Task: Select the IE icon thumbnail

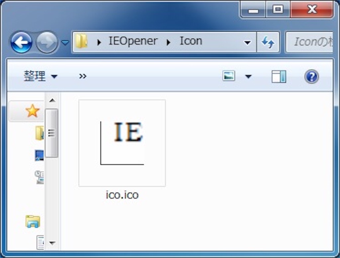Action: coord(122,143)
